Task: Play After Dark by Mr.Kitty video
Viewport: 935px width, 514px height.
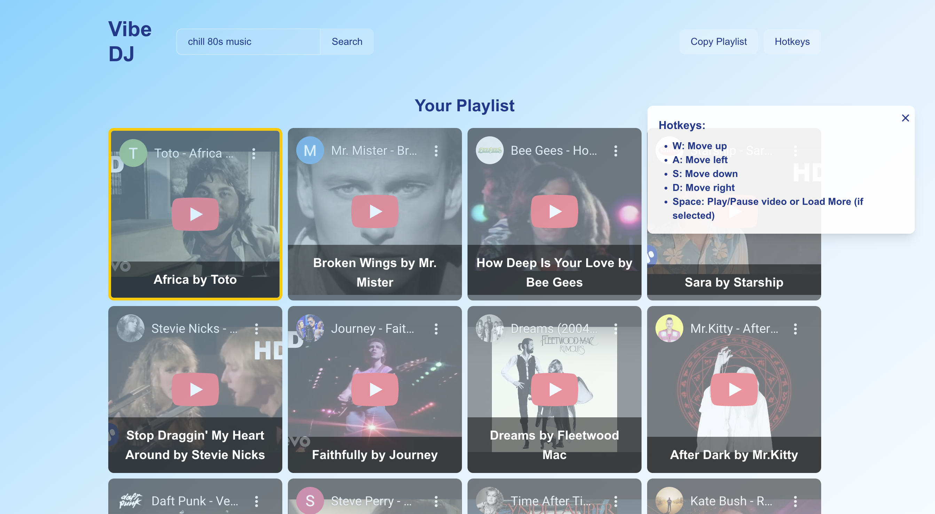Action: (733, 389)
